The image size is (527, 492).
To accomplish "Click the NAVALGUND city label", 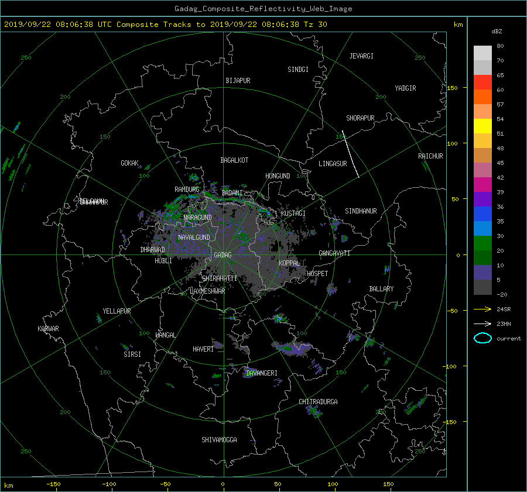I will tap(194, 238).
